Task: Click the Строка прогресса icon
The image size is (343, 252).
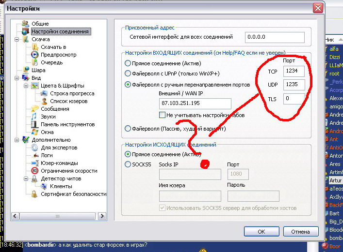Action: pyautogui.click(x=44, y=93)
